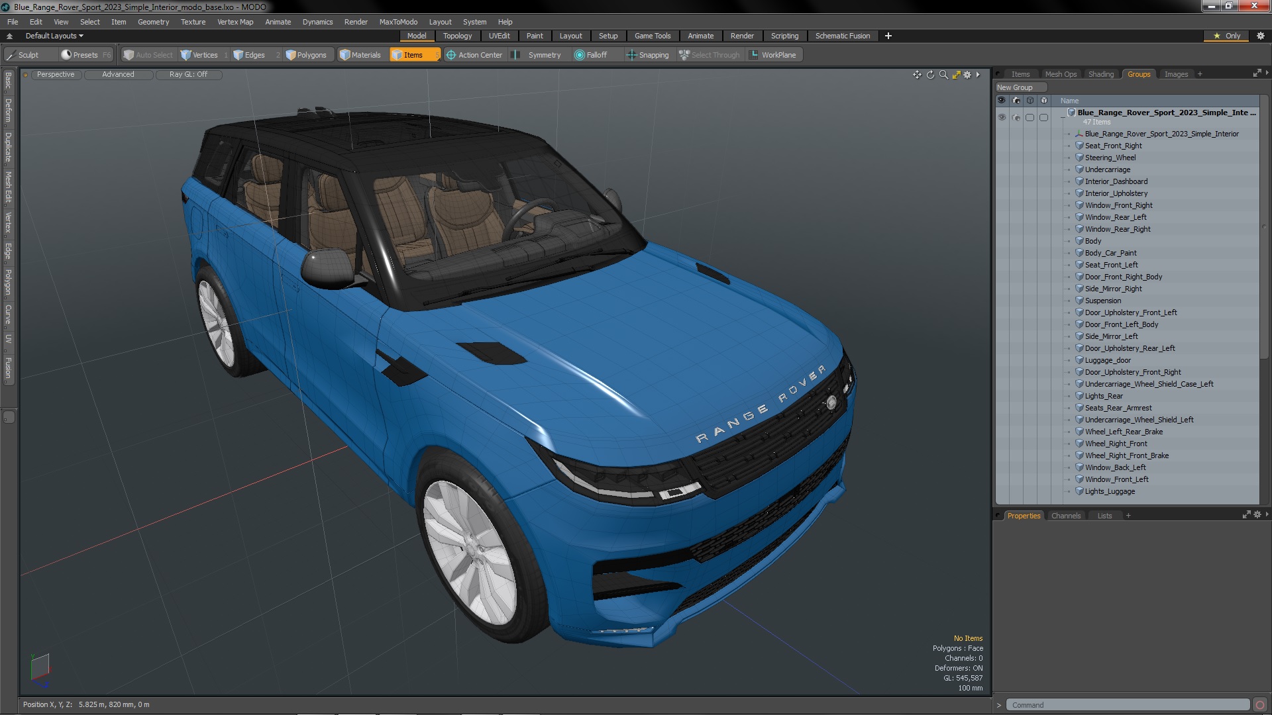The width and height of the screenshot is (1272, 715).
Task: Select the Steering_Wheel item
Action: [1110, 158]
